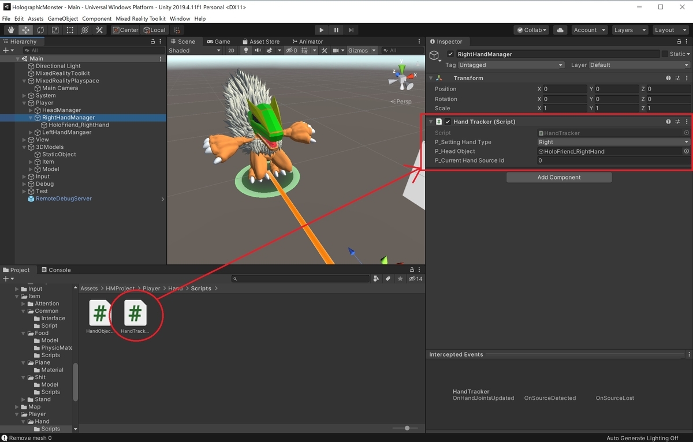
Task: Click the Play button
Action: [322, 30]
